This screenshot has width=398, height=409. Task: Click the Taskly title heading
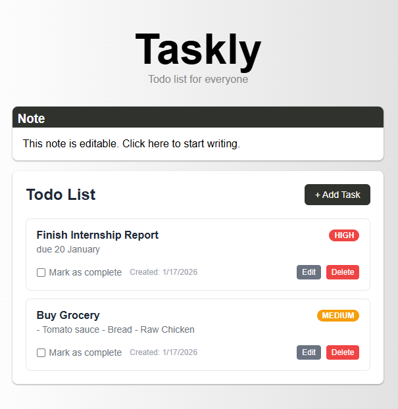(x=198, y=51)
